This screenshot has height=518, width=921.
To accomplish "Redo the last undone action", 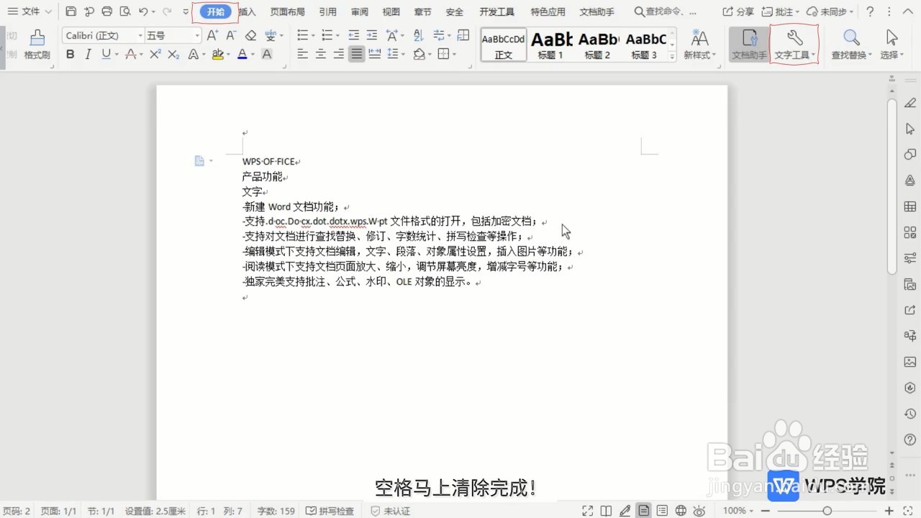I will [x=167, y=12].
